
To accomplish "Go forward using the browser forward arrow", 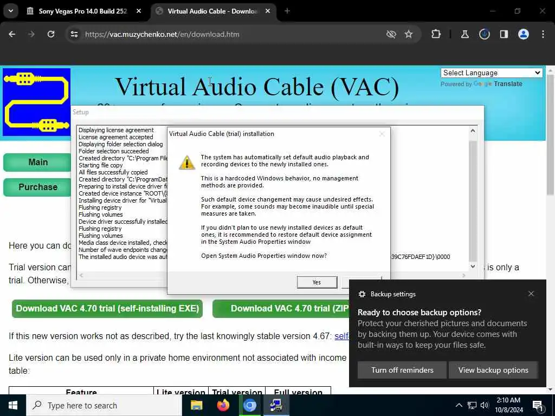I will [x=31, y=34].
